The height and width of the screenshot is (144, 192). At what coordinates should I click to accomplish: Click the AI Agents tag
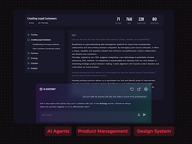58,131
